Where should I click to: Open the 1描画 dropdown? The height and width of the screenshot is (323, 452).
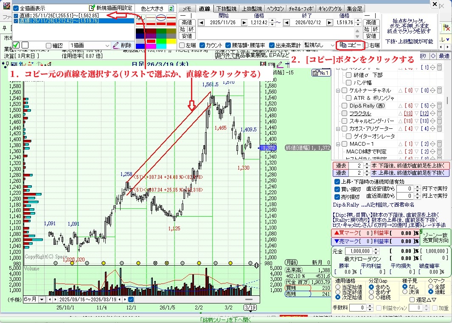click(x=107, y=45)
